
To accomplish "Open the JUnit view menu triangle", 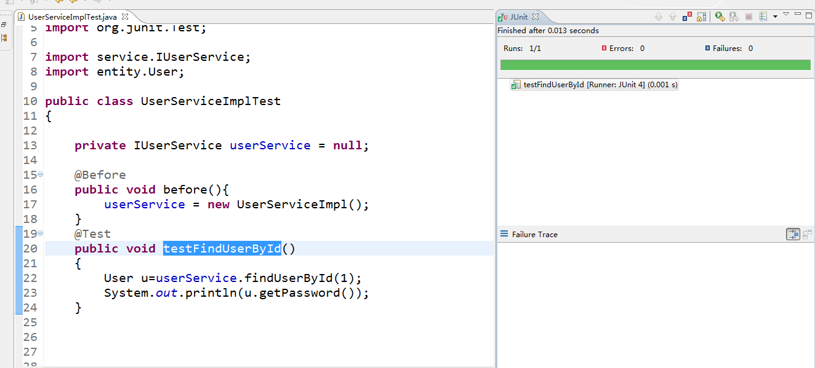I will [x=786, y=14].
